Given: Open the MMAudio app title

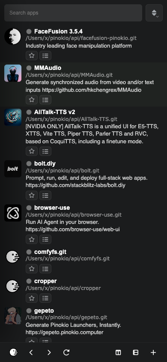Looking at the screenshot, I should pyautogui.click(x=48, y=68).
